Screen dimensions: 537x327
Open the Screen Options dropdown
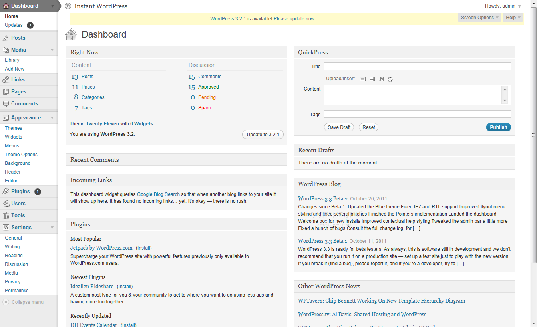pyautogui.click(x=479, y=18)
